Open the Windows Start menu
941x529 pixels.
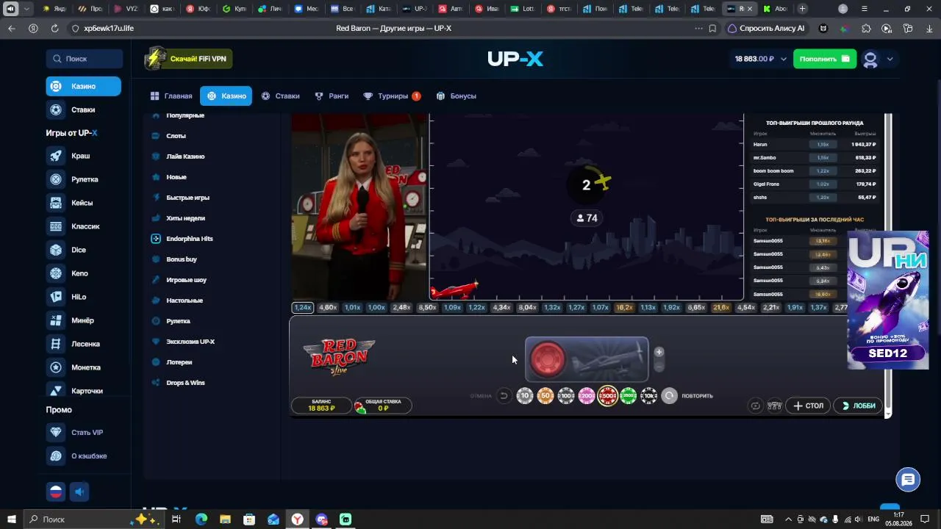coord(10,519)
